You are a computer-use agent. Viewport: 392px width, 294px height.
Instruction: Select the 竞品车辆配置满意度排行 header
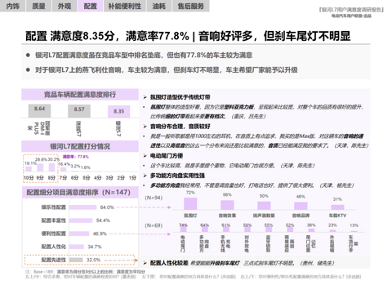point(80,95)
